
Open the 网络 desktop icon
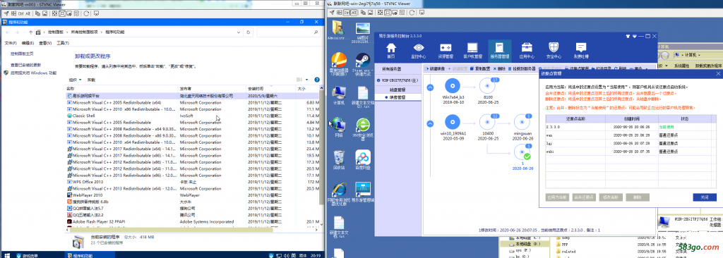[x=339, y=125]
